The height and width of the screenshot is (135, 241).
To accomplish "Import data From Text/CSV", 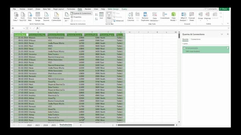I will (23, 17).
